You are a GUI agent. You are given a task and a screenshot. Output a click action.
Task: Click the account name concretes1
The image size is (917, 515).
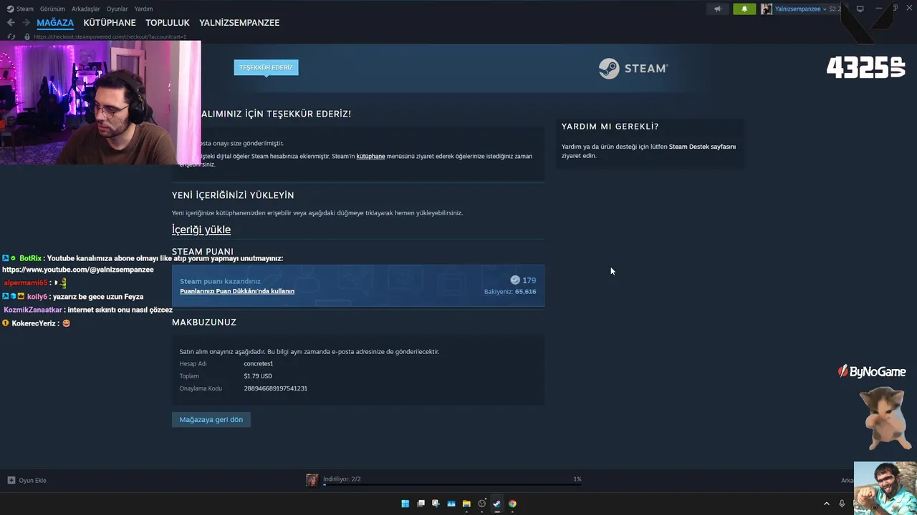259,364
